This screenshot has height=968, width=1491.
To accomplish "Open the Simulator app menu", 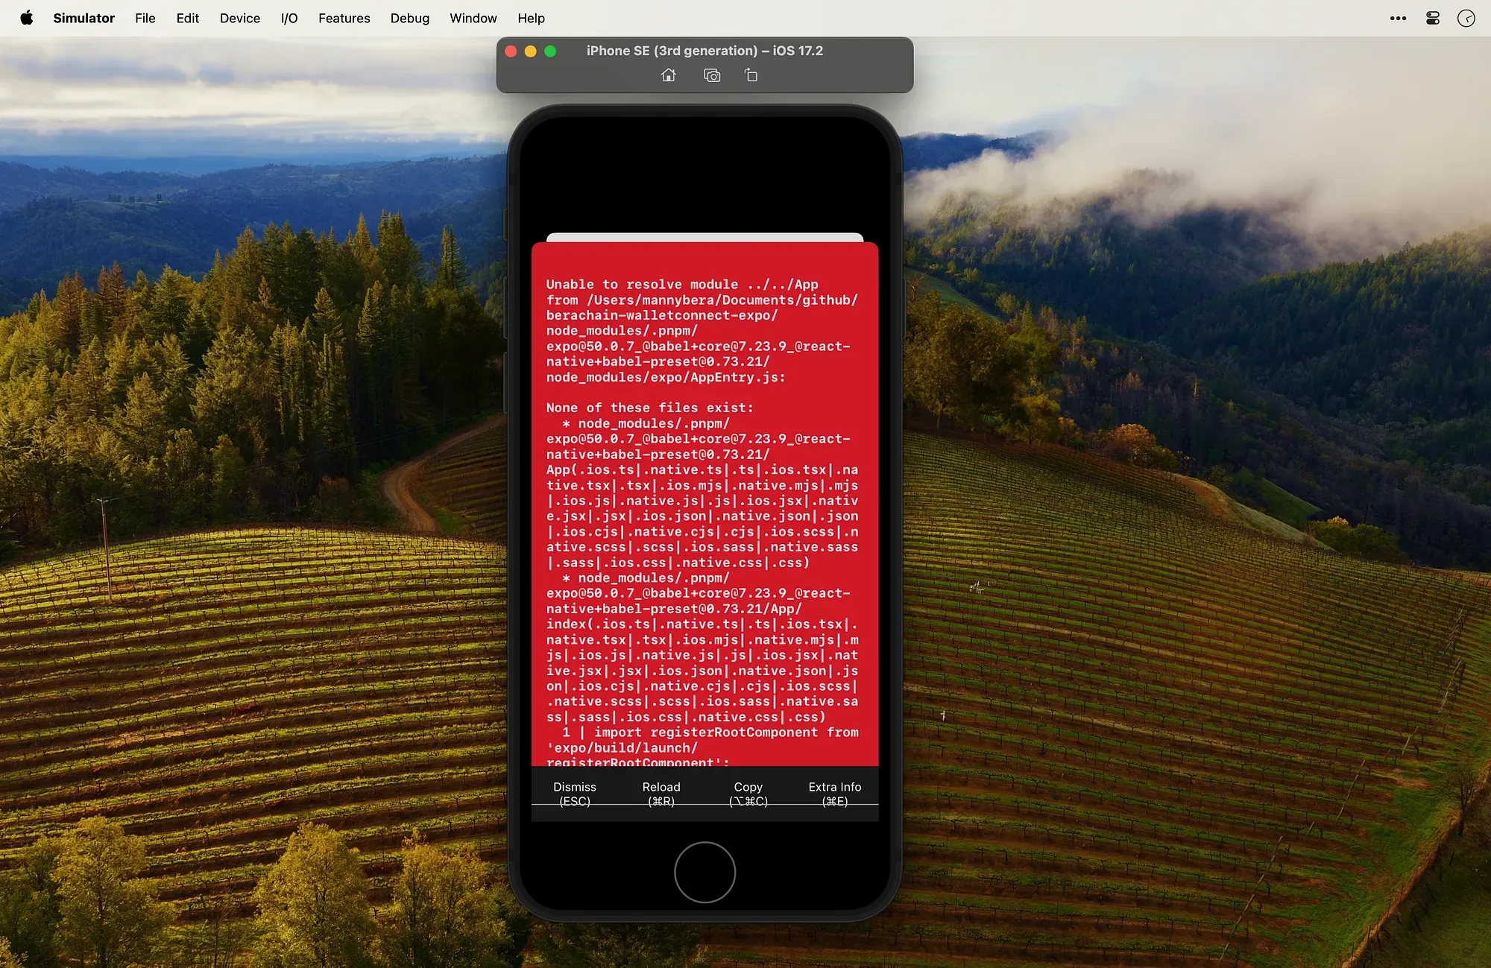I will click(x=83, y=18).
